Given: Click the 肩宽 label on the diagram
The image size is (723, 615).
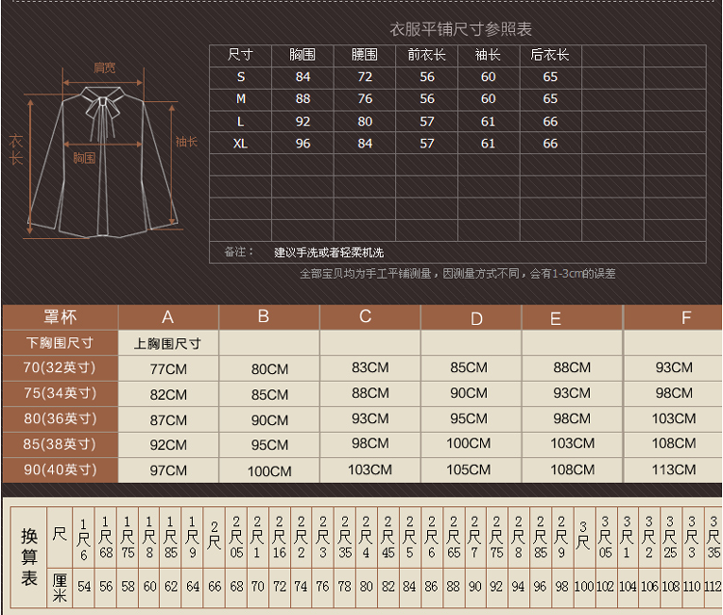Looking at the screenshot, I should pyautogui.click(x=104, y=67).
